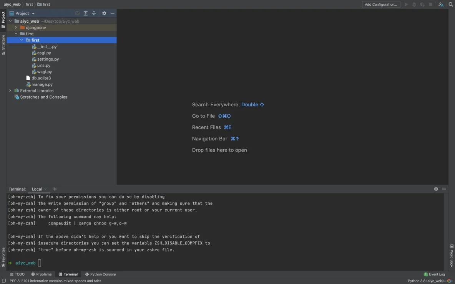The image size is (455, 284).
Task: Select the Local terminal tab
Action: (37, 189)
